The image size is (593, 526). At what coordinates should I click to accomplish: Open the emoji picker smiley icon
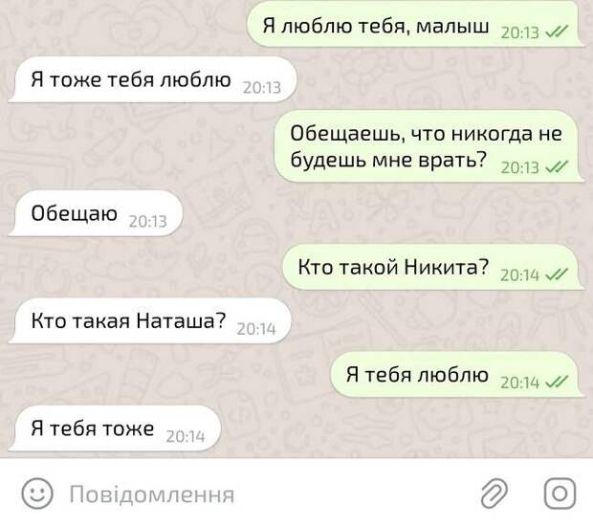[37, 493]
